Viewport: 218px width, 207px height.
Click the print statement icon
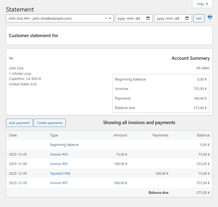(210, 17)
